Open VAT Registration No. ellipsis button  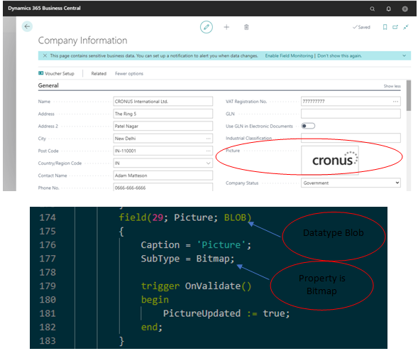[x=395, y=102]
